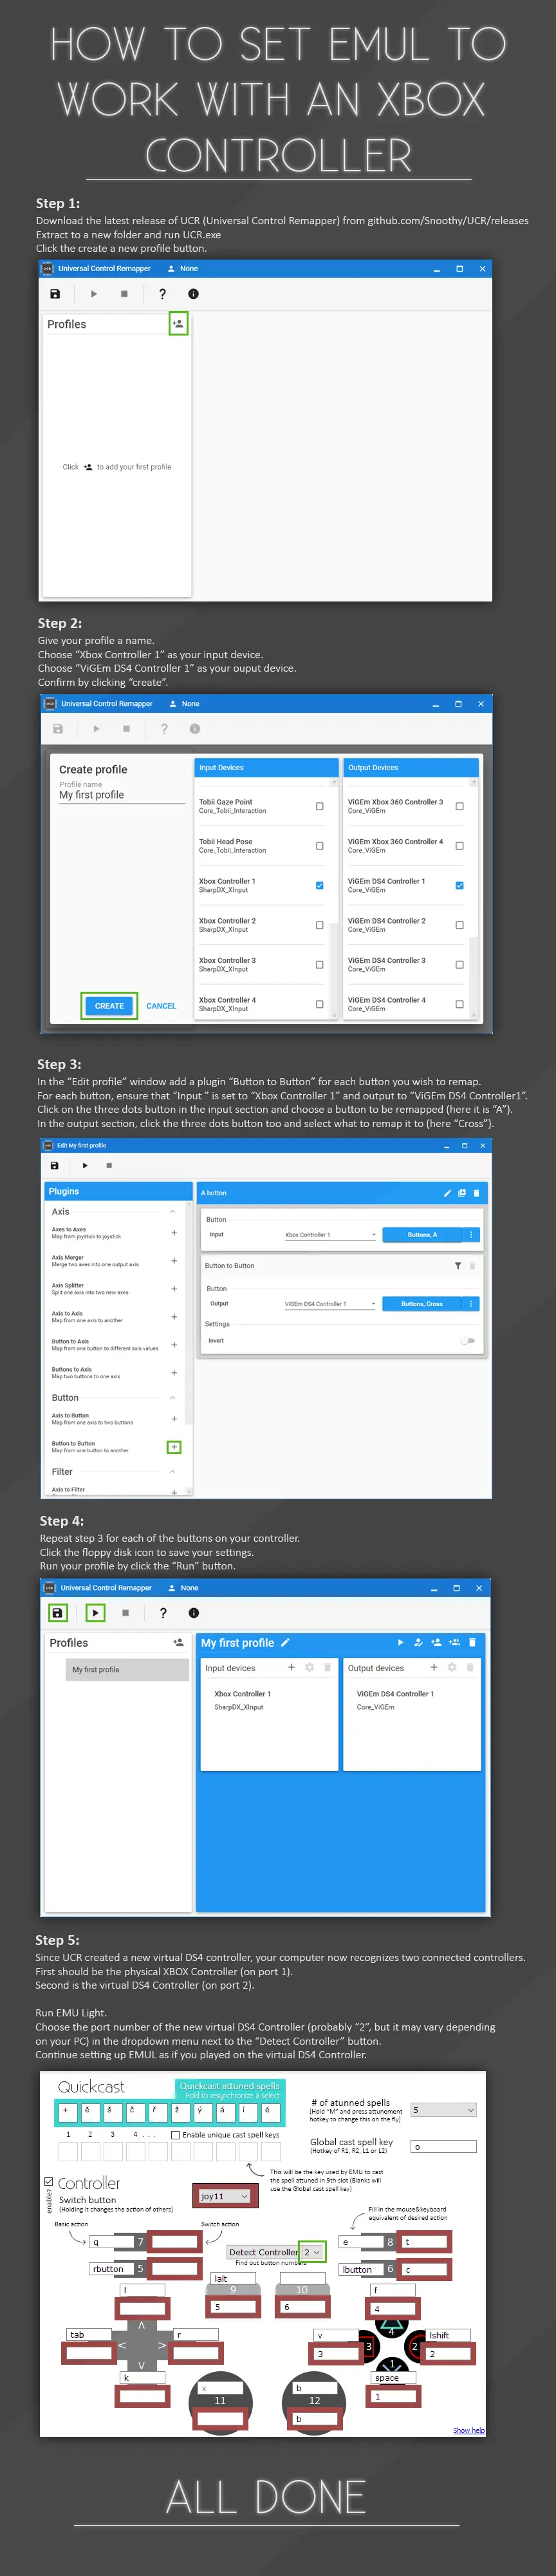Click the Global cast spell key field

pos(444,2147)
